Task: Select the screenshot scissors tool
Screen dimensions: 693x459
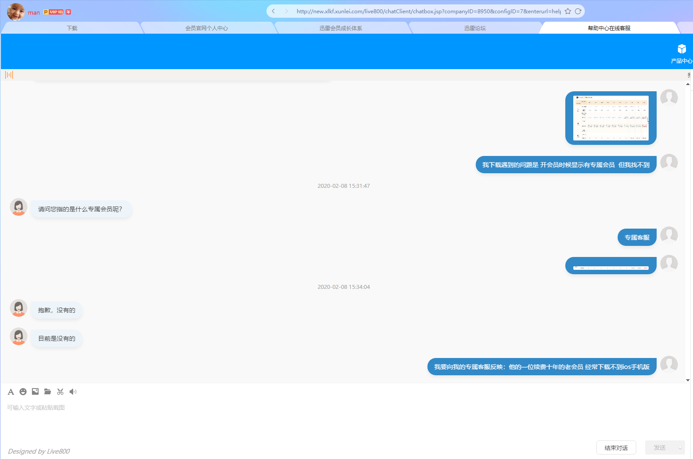Action: click(60, 392)
